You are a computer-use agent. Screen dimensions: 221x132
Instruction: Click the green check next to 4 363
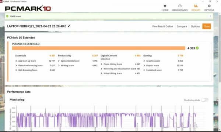click(197, 48)
